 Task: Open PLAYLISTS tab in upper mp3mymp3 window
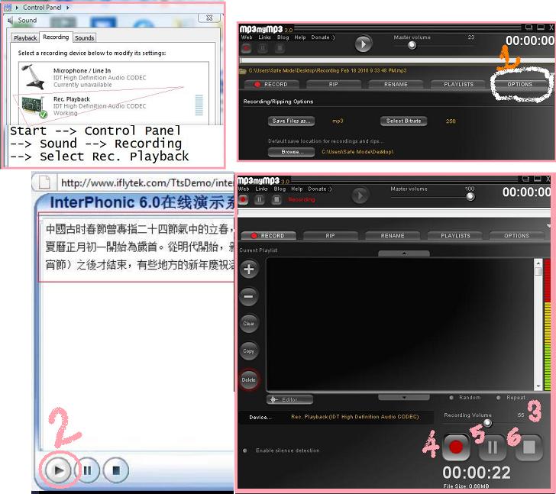point(458,84)
